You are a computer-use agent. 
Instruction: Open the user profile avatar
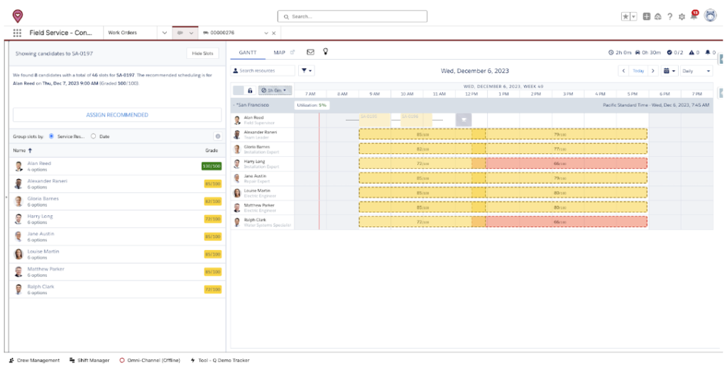(710, 16)
